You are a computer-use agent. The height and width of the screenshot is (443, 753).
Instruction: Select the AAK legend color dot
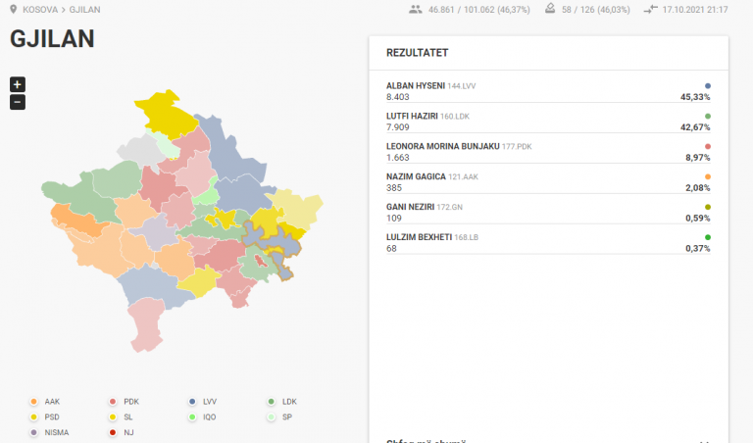[x=33, y=401]
